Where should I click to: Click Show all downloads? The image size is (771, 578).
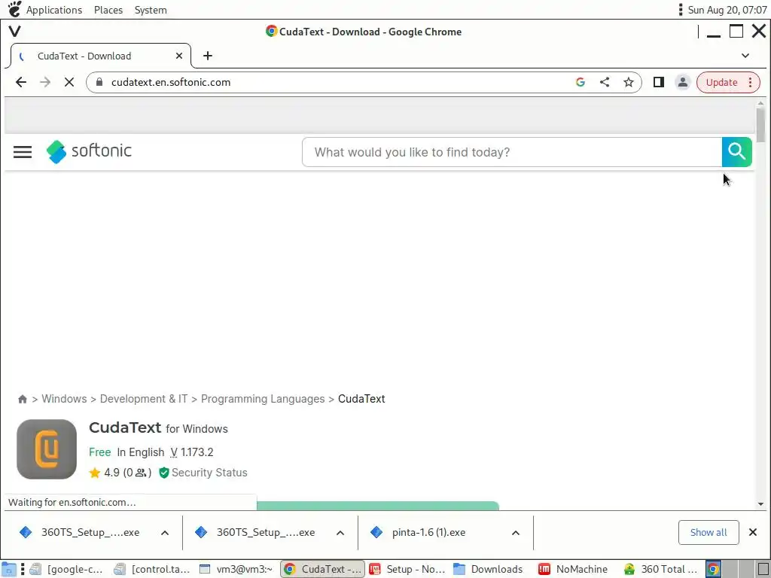coord(709,532)
